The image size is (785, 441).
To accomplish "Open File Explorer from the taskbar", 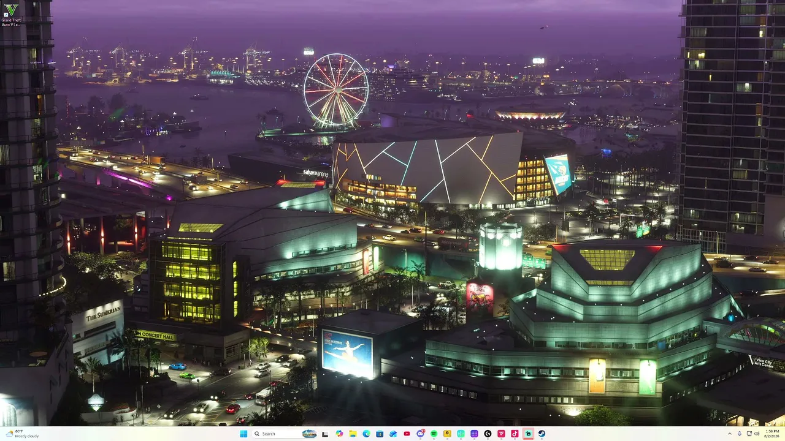I will pos(353,434).
